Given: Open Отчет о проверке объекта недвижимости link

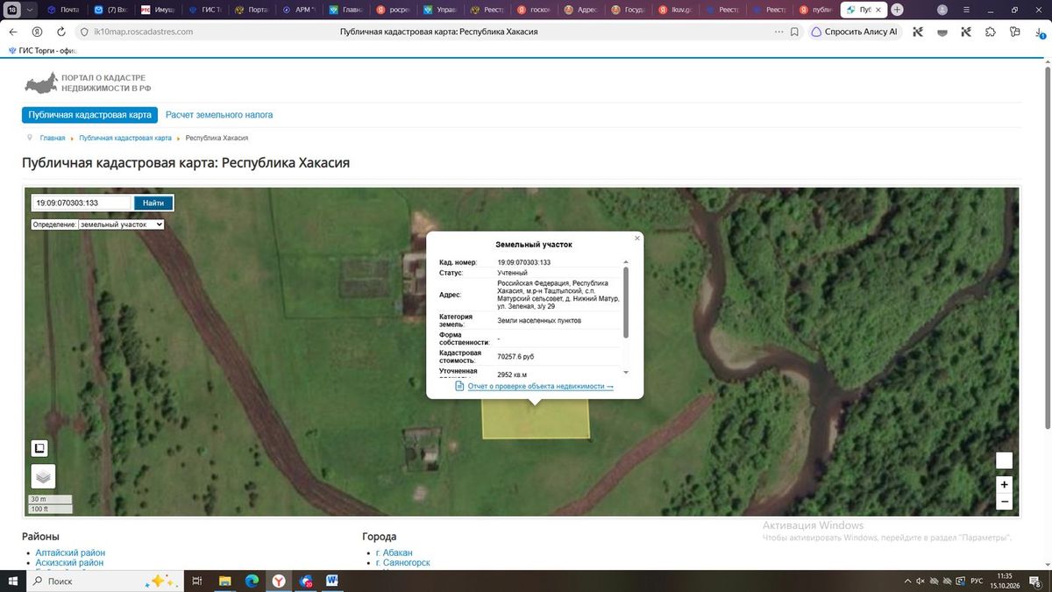Looking at the screenshot, I should 540,386.
